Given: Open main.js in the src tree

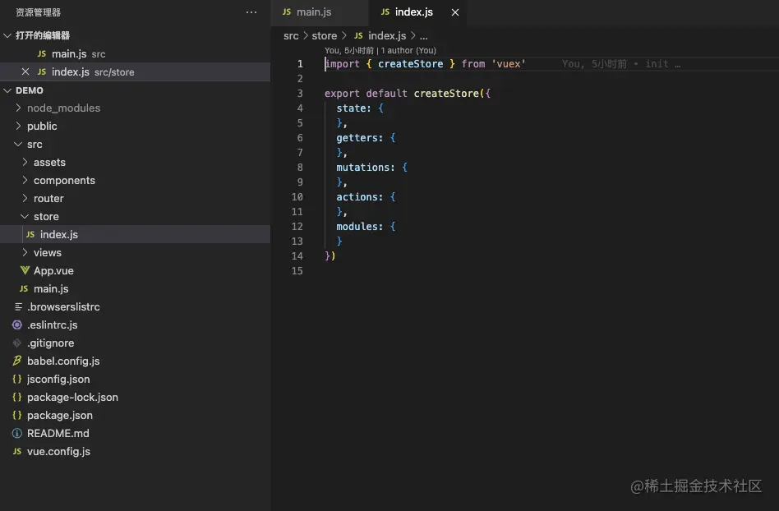Looking at the screenshot, I should click(x=135, y=288).
